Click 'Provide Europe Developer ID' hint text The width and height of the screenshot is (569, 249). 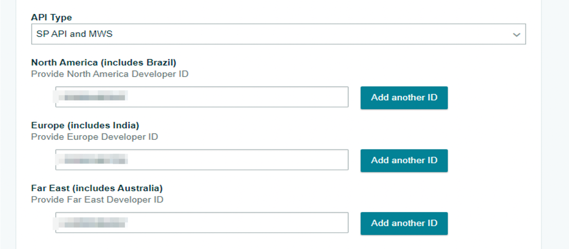pos(94,137)
